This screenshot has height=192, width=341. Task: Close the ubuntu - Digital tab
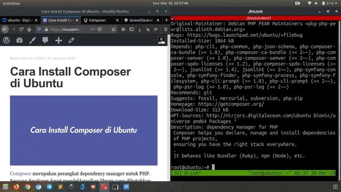coord(36,20)
